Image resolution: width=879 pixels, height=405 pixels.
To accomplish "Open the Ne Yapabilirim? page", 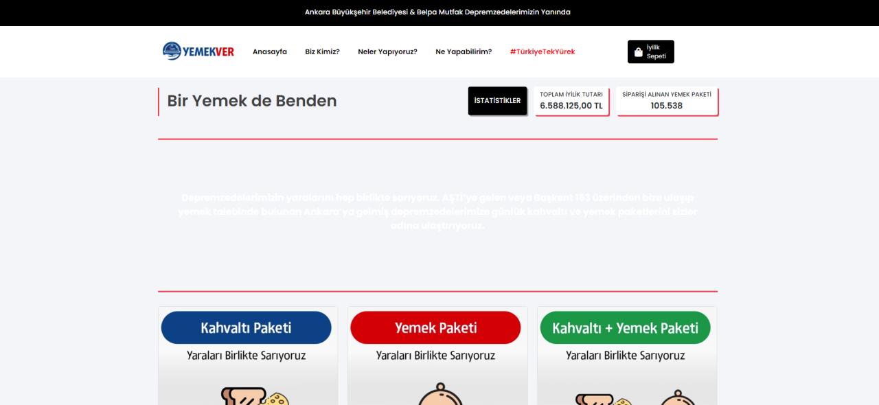I will [464, 51].
